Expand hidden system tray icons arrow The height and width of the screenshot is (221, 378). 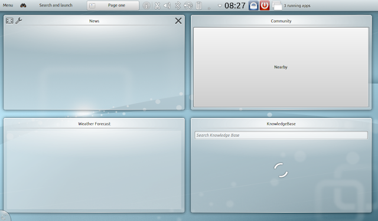click(220, 5)
